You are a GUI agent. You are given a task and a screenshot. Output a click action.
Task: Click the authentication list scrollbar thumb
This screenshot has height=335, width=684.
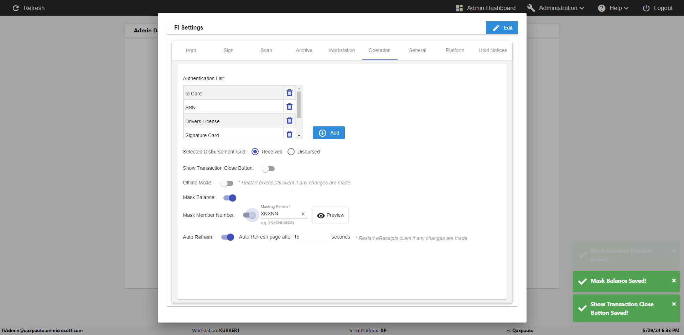tap(299, 105)
